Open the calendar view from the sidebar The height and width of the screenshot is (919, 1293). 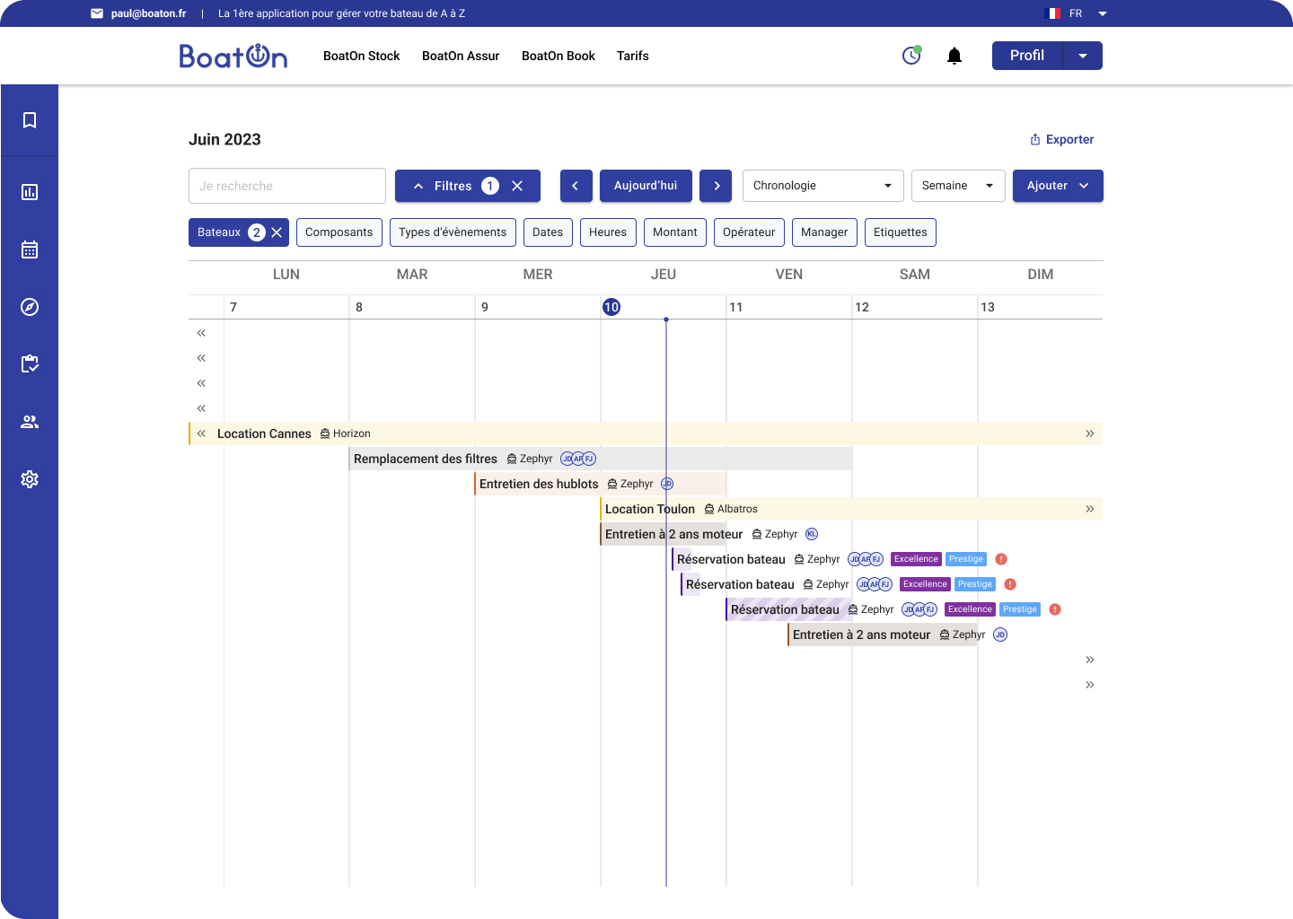pyautogui.click(x=30, y=249)
